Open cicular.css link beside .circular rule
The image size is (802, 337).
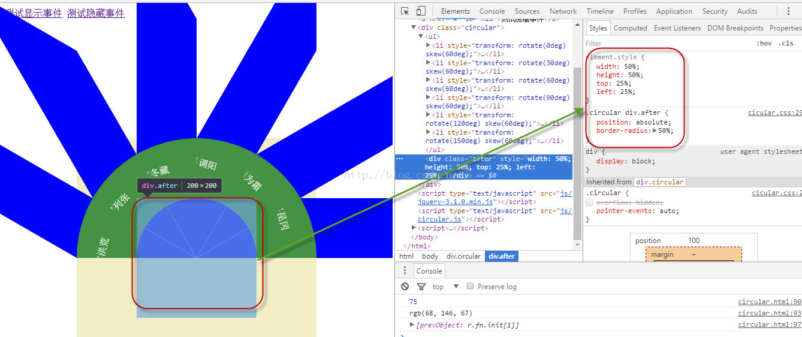click(777, 193)
